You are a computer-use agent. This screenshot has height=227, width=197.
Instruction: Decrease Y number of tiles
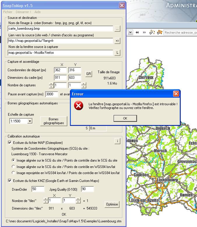pos(78,202)
